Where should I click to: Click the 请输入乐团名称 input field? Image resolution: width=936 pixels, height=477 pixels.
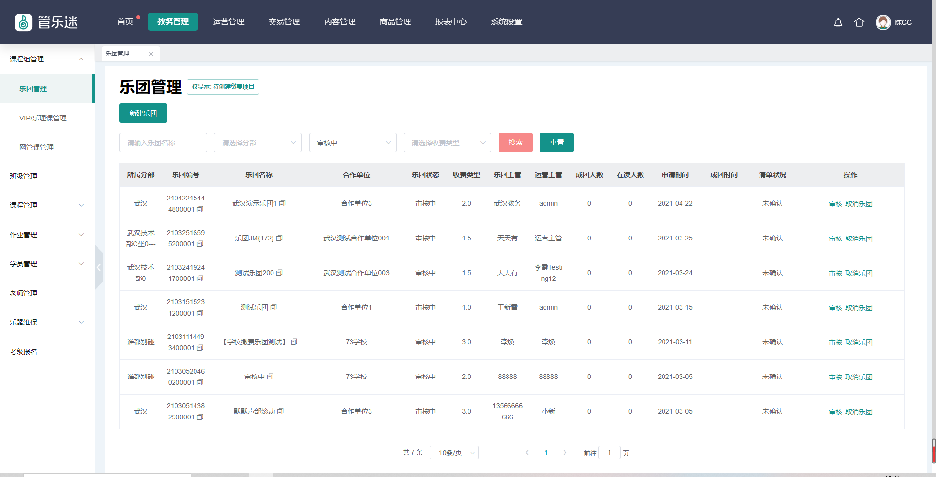click(163, 142)
